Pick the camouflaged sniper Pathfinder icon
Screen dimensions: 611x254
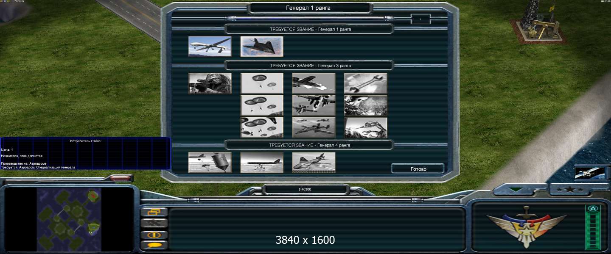pyautogui.click(x=210, y=83)
